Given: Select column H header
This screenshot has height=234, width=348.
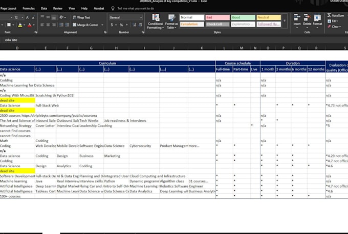Looking at the screenshot, I should point(116,48).
